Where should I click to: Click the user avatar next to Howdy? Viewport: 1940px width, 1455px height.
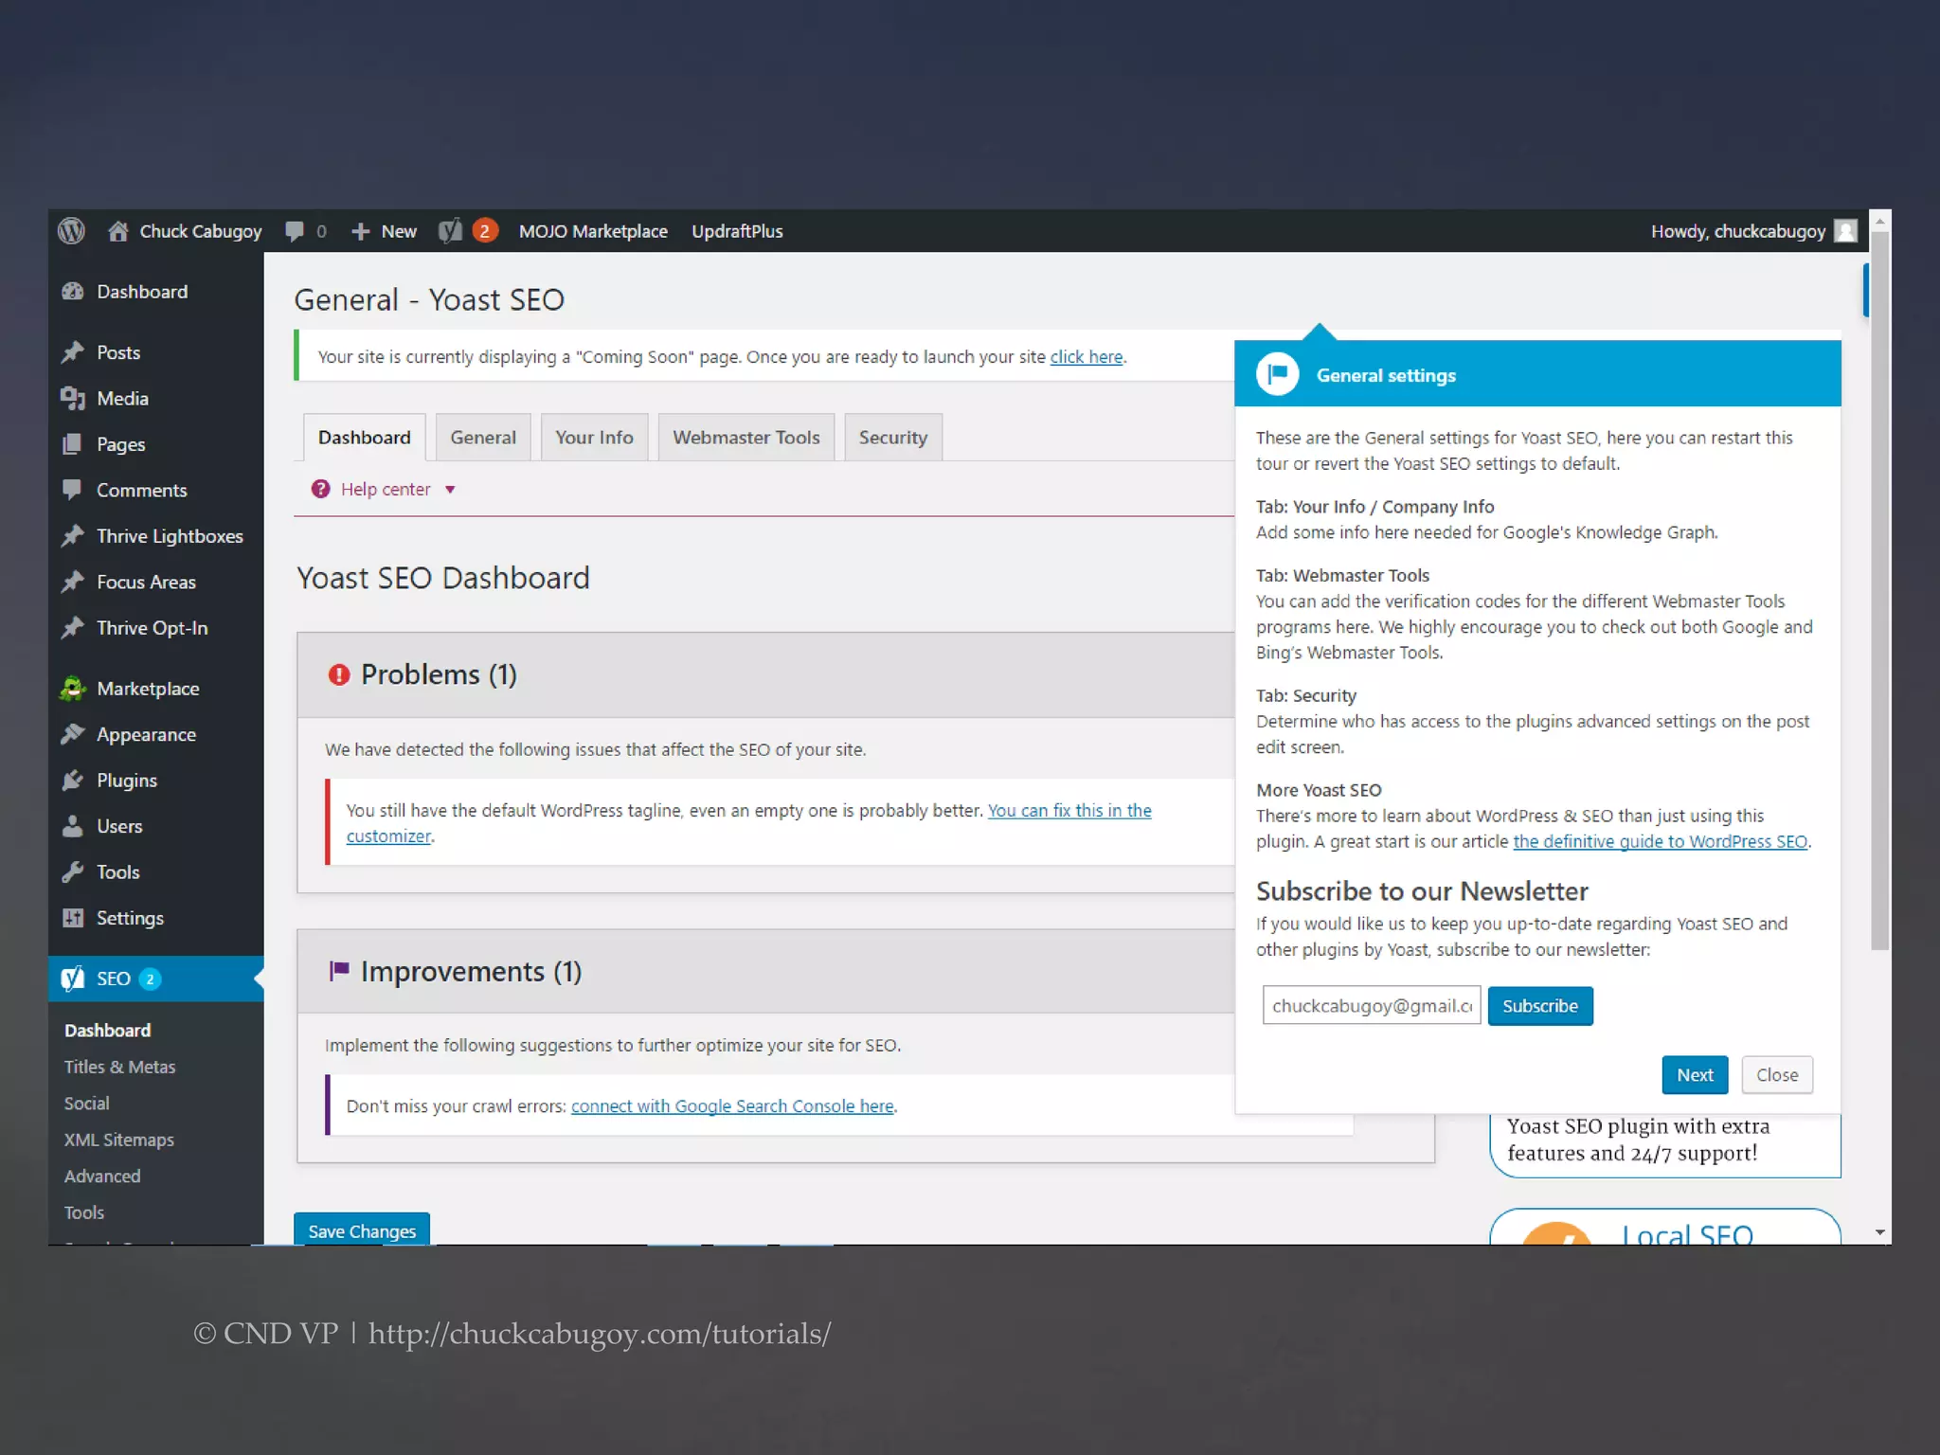1845,231
